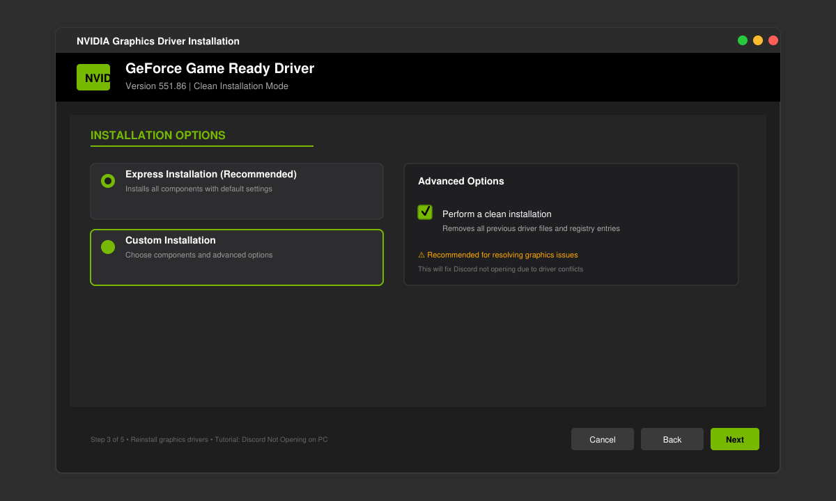Click the Custom Installation option card
836x501 pixels.
click(x=237, y=257)
